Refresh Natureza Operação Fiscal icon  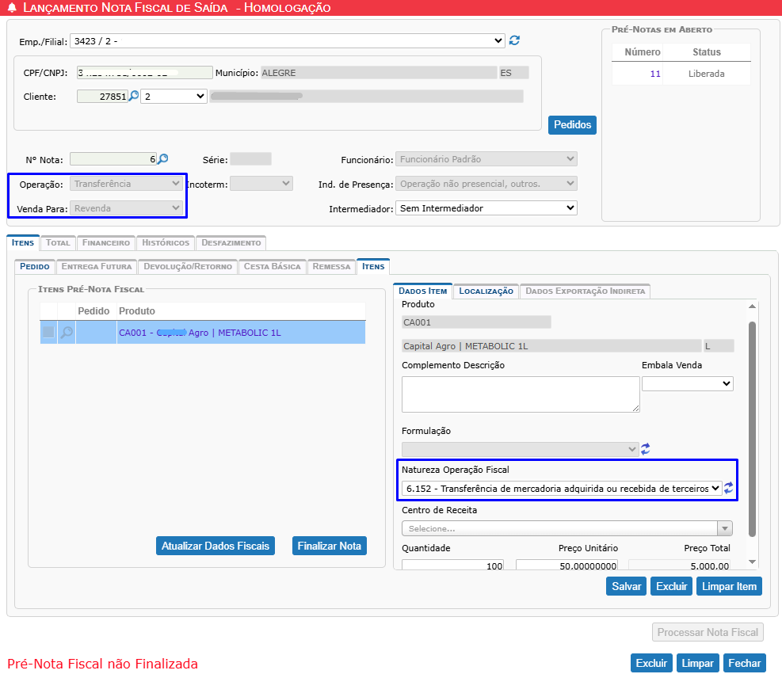pos(729,488)
